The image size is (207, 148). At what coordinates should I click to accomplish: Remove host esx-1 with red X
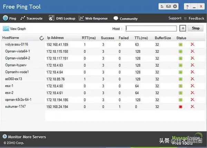(193, 86)
